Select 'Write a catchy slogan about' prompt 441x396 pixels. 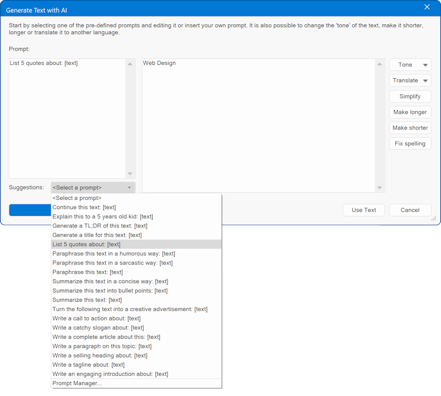click(x=136, y=328)
